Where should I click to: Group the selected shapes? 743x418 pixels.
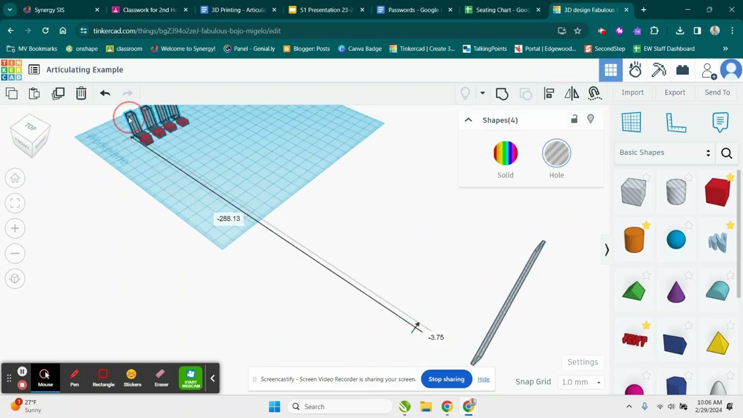click(502, 93)
